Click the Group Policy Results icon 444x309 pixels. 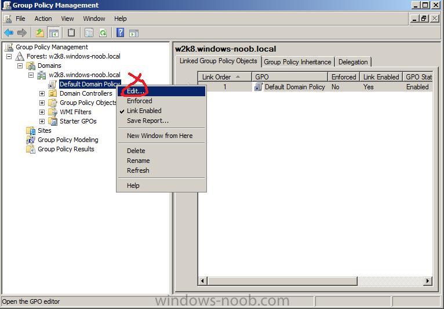coord(31,149)
